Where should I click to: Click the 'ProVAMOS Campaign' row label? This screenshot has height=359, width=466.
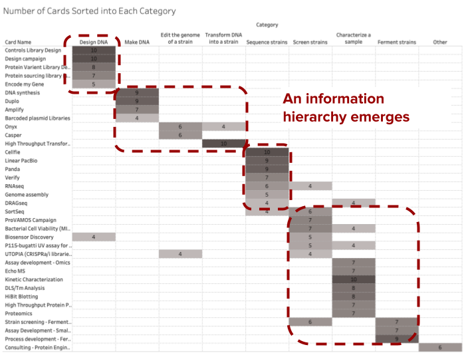coord(31,220)
